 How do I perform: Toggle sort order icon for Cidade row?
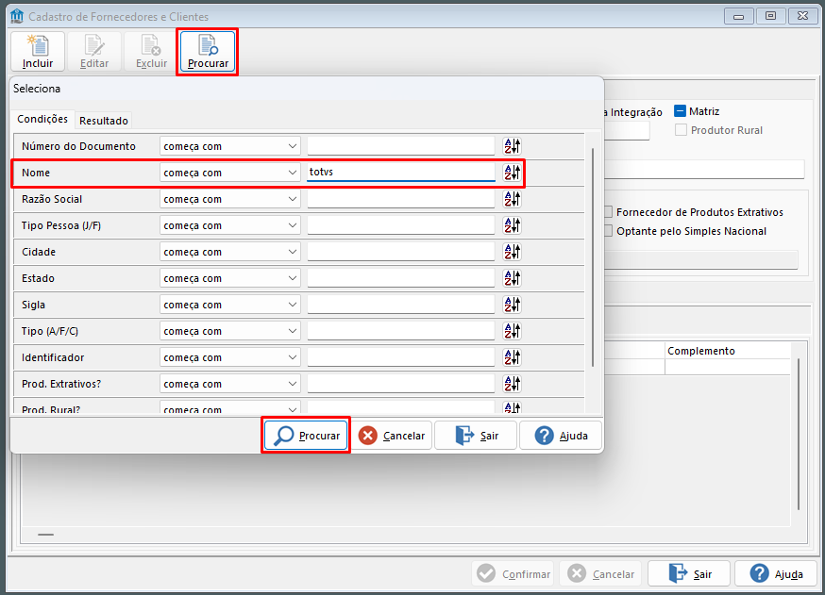(x=512, y=252)
